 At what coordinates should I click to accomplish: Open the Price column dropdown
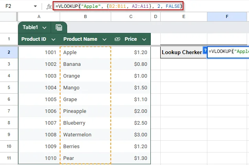point(144,39)
